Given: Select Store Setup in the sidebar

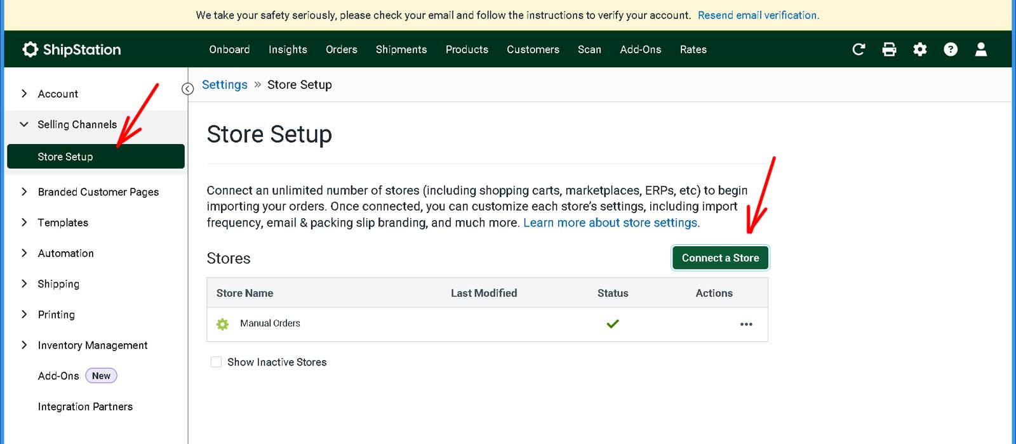Looking at the screenshot, I should pyautogui.click(x=96, y=157).
